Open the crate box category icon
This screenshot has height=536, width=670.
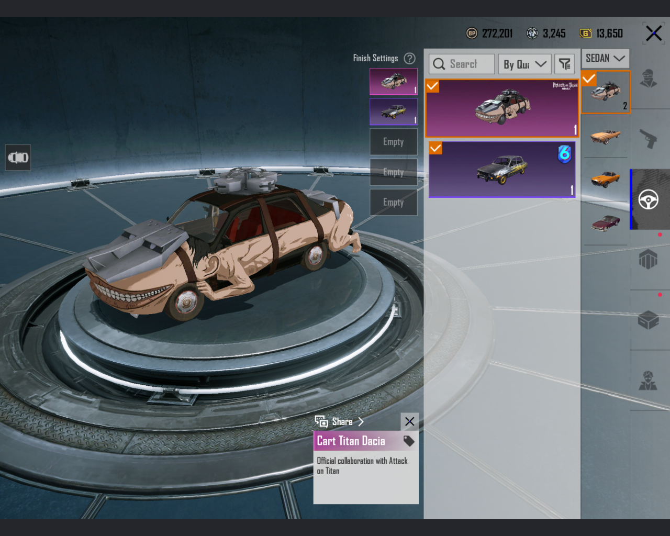coord(649,320)
